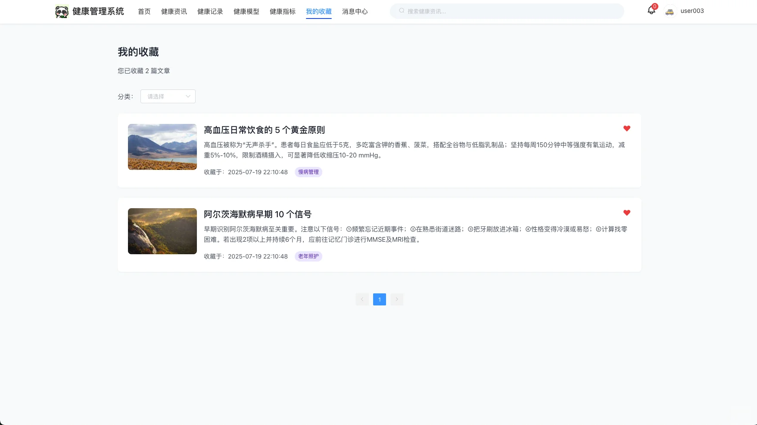Click the magnifier icon in the search bar
757x425 pixels.
click(x=401, y=10)
